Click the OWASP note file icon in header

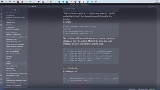tap(29, 6)
